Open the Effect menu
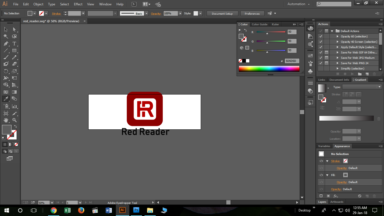The image size is (384, 216). [78, 4]
